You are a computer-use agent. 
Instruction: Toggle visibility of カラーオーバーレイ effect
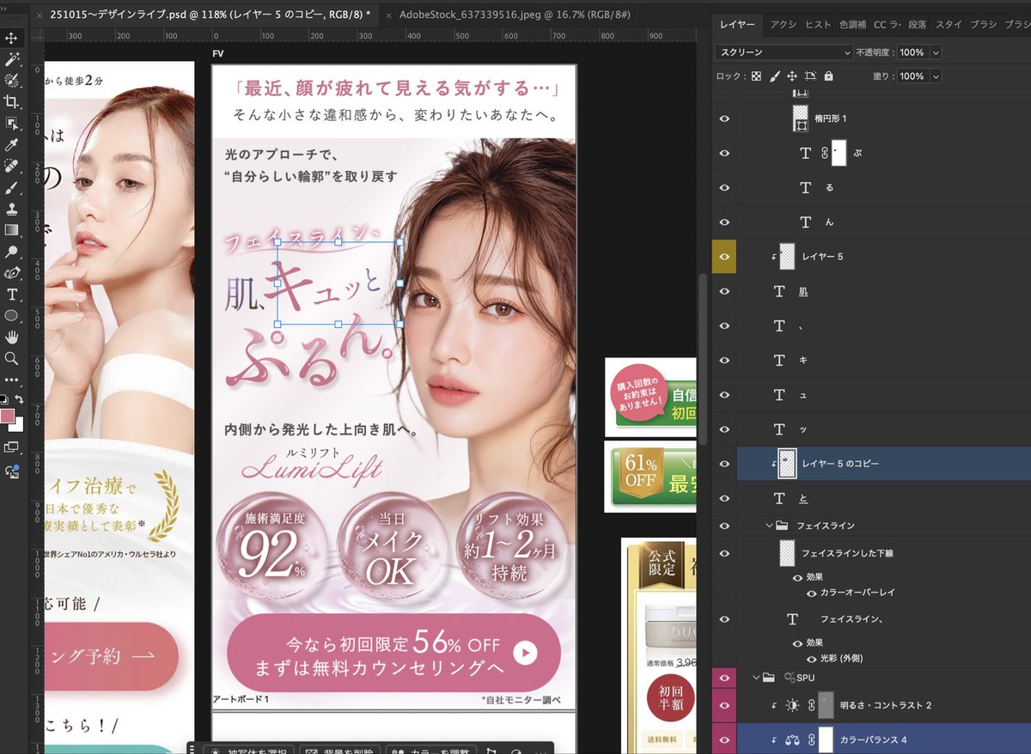[811, 593]
